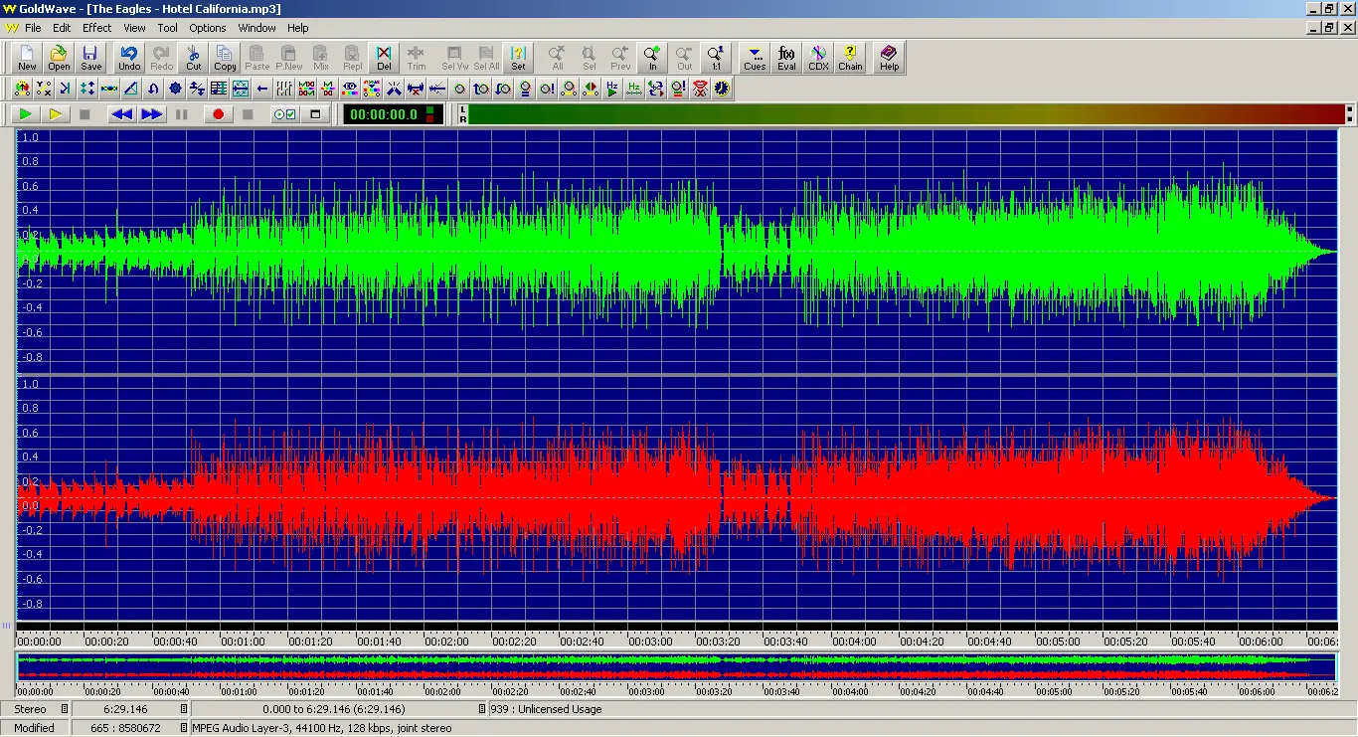Open the Effect menu
The image size is (1358, 737).
point(96,27)
